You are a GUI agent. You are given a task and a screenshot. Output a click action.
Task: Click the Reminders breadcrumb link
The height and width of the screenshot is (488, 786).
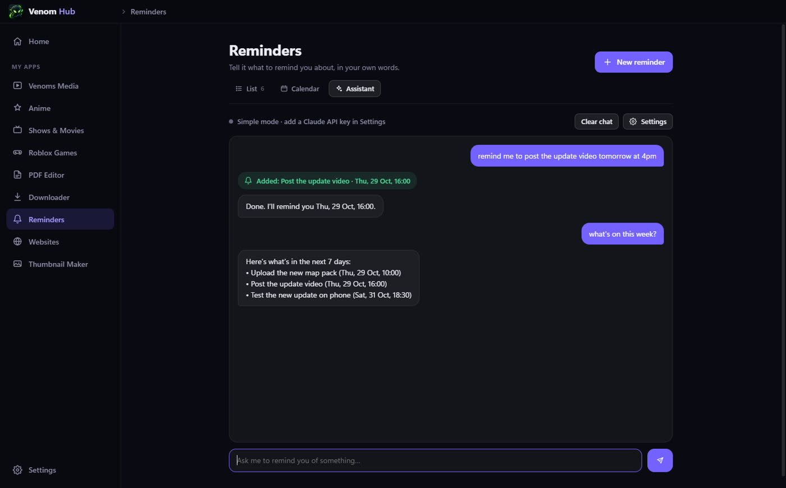point(148,12)
